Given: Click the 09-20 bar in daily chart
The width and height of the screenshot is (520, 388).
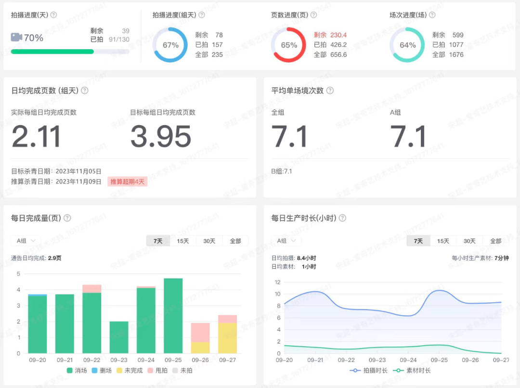Looking at the screenshot, I should tap(38, 323).
